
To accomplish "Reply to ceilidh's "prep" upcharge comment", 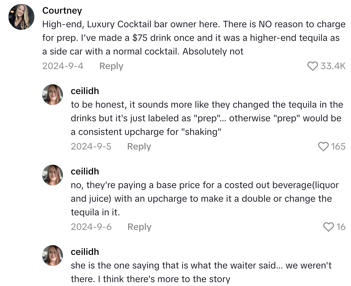I will click(x=139, y=147).
